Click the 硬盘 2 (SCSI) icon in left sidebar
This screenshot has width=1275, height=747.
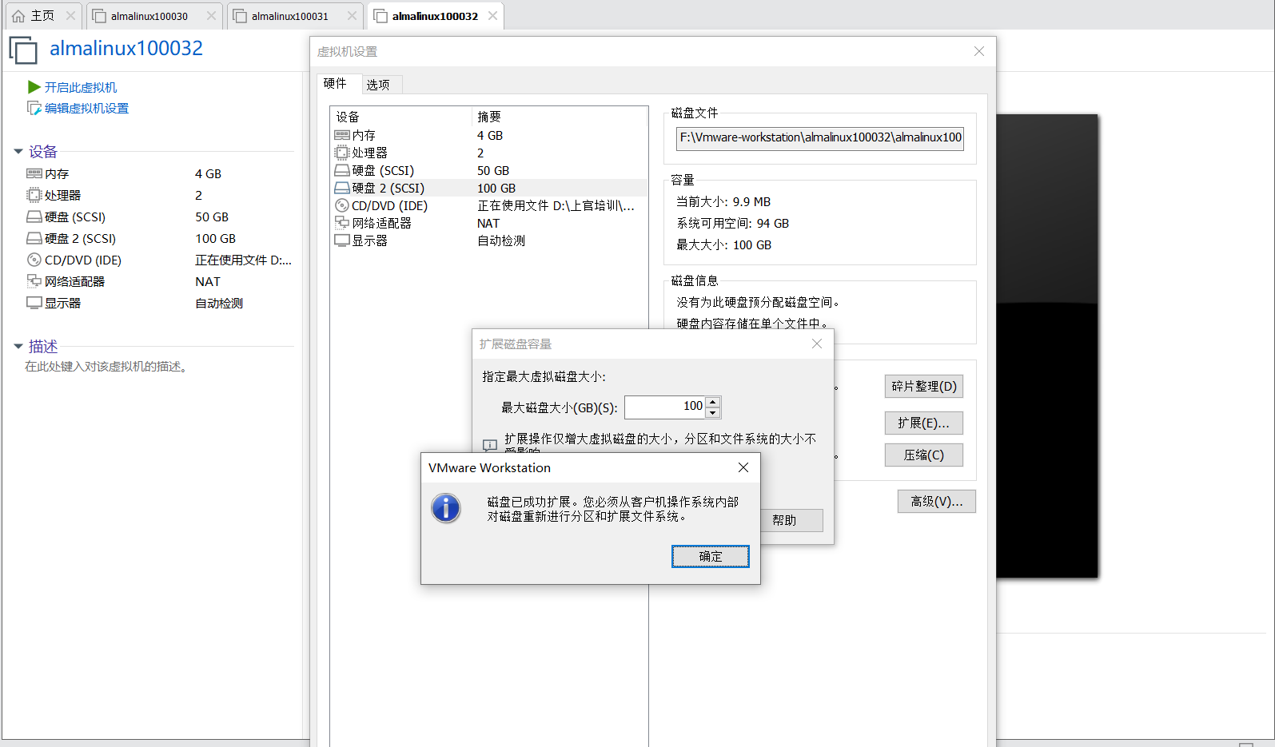[x=34, y=238]
